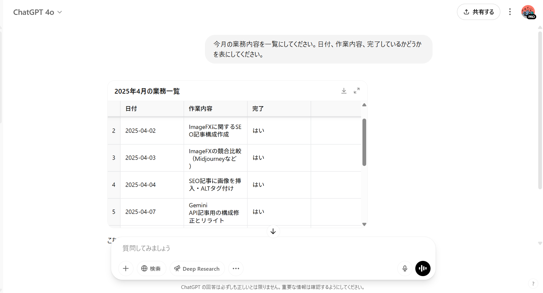The height and width of the screenshot is (293, 543).
Task: Click the page vertical scrollbar on the right
Action: 540,110
